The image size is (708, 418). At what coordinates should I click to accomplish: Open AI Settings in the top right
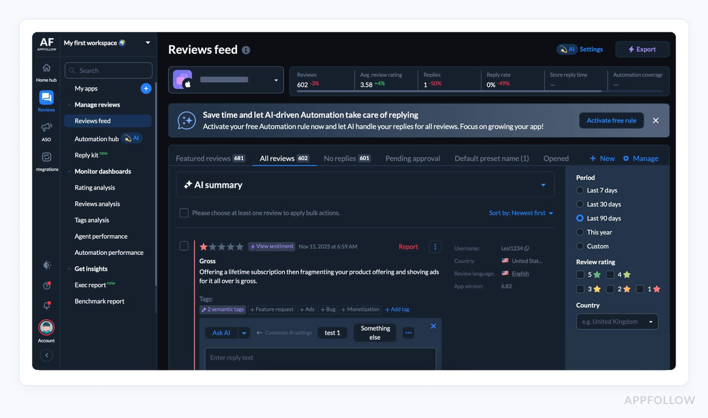click(x=579, y=49)
